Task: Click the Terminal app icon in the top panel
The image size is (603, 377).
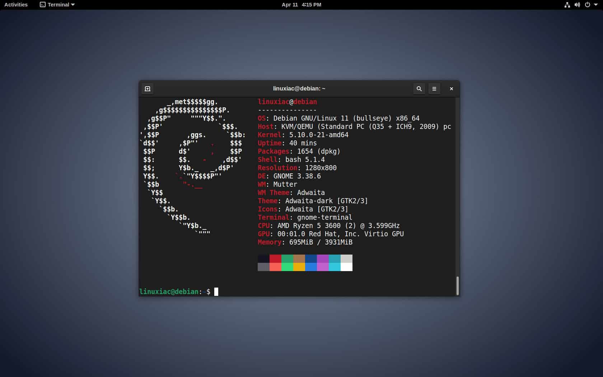Action: 42,5
